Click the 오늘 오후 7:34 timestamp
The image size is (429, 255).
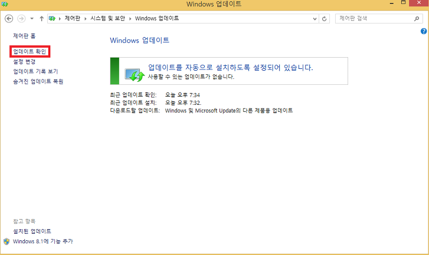point(182,95)
